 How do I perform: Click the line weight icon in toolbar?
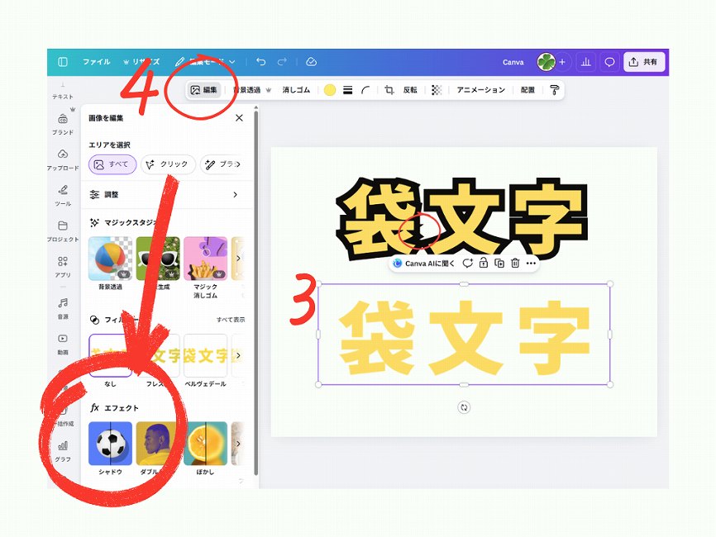point(348,90)
